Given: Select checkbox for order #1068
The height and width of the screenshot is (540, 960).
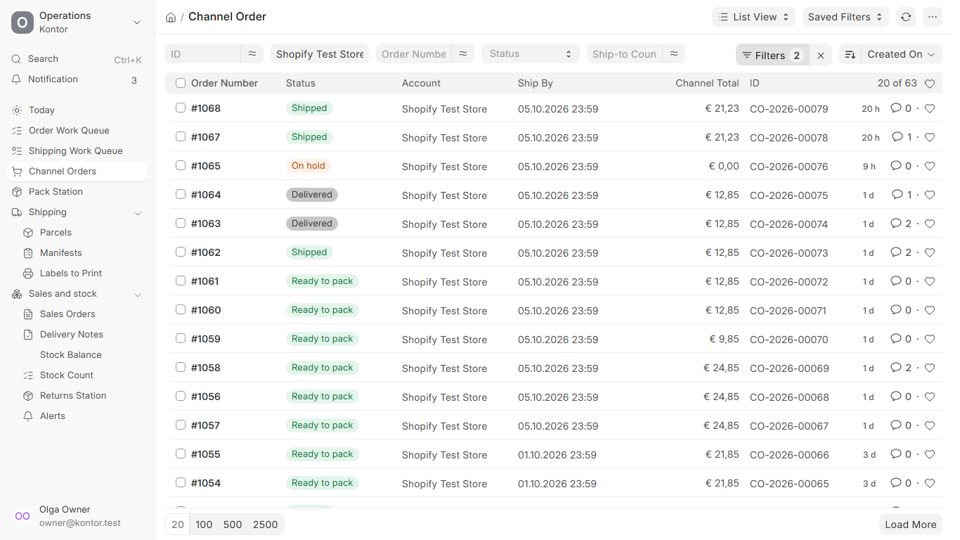Looking at the screenshot, I should click(181, 108).
